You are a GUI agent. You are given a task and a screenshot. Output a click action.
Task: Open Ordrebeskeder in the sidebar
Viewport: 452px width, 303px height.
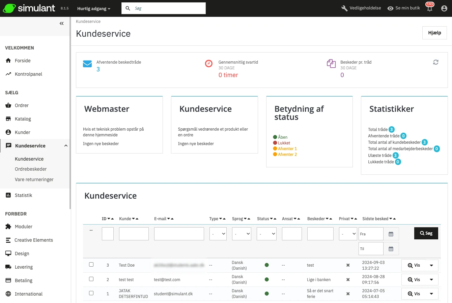click(31, 169)
